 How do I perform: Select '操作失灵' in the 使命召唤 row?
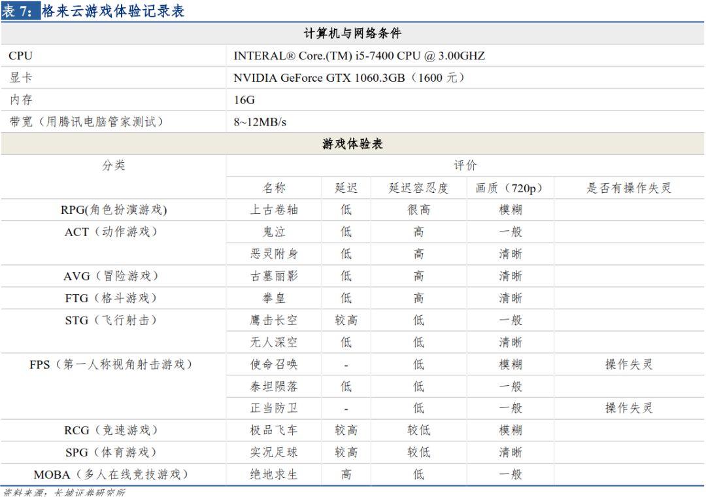629,364
